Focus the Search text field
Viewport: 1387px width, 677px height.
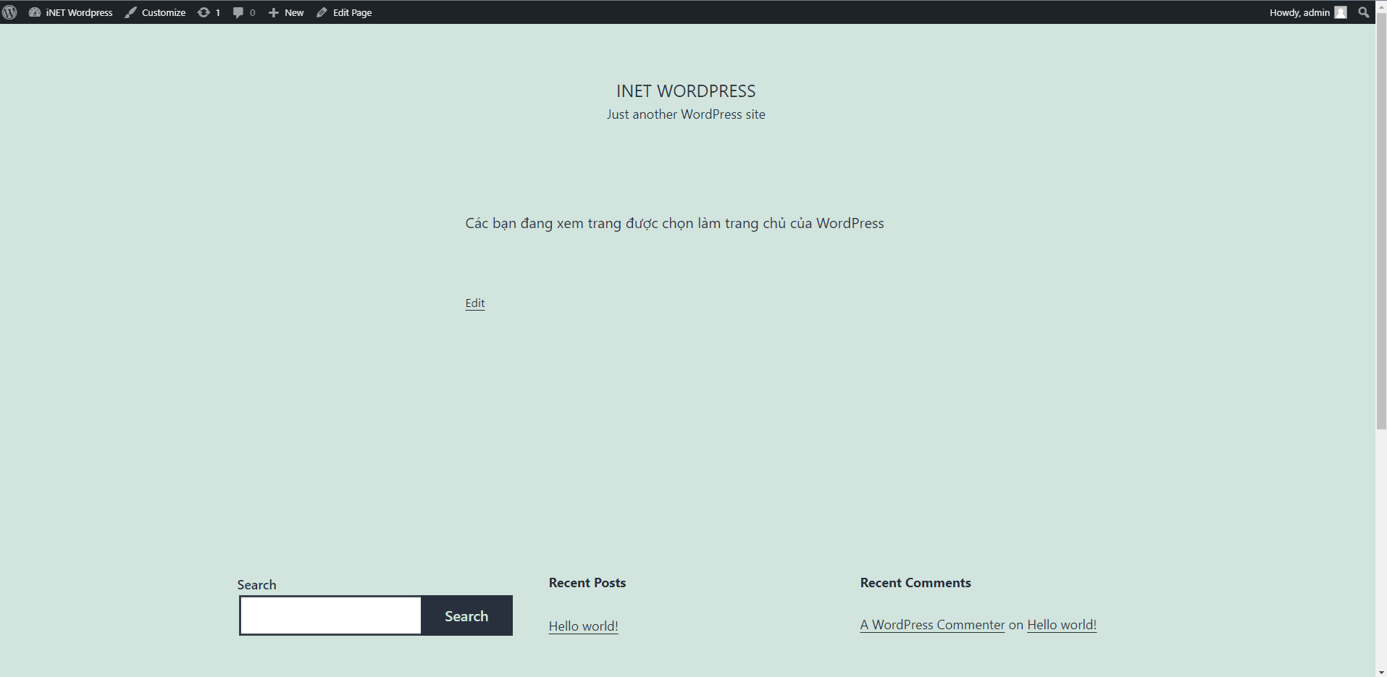pos(330,615)
